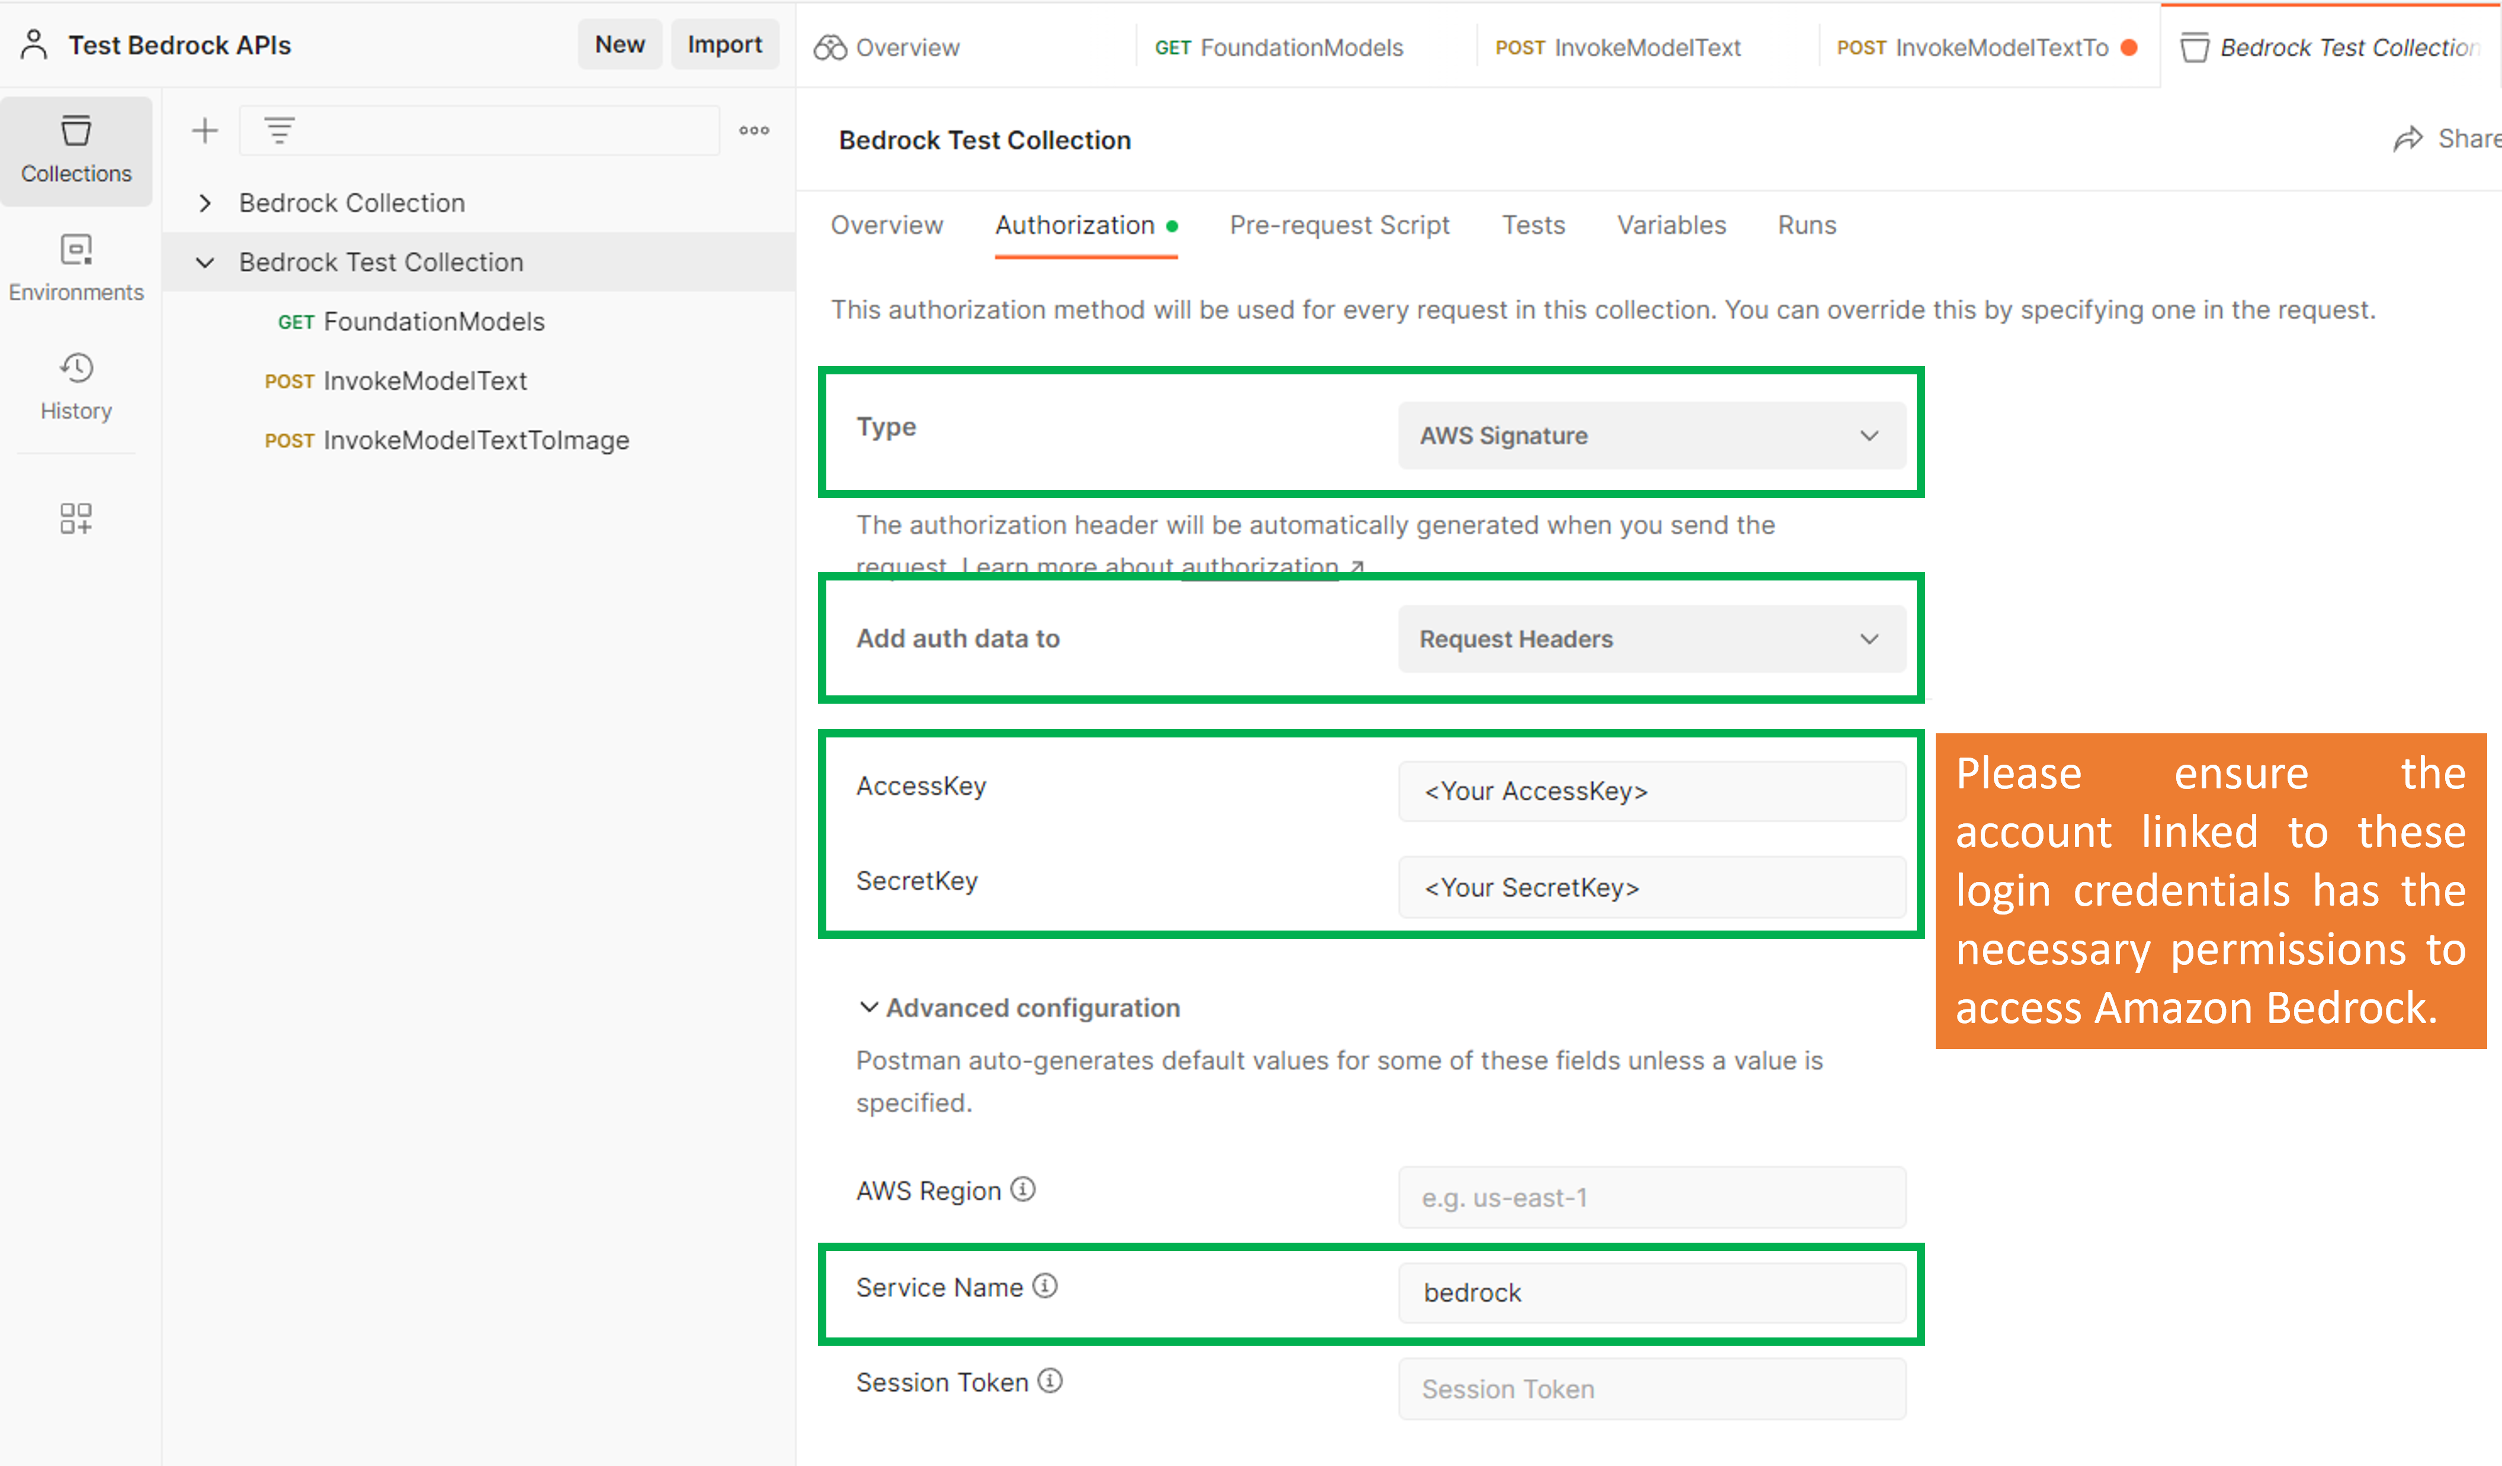Open the Request Headers dropdown

pyautogui.click(x=1651, y=638)
